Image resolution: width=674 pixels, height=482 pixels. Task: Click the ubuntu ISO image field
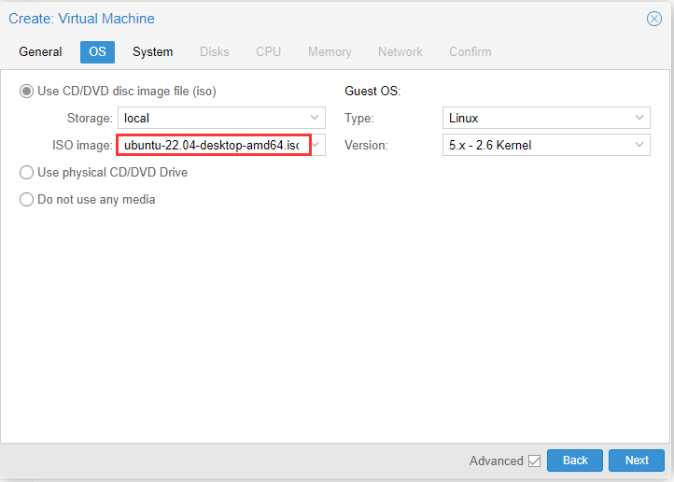click(212, 145)
